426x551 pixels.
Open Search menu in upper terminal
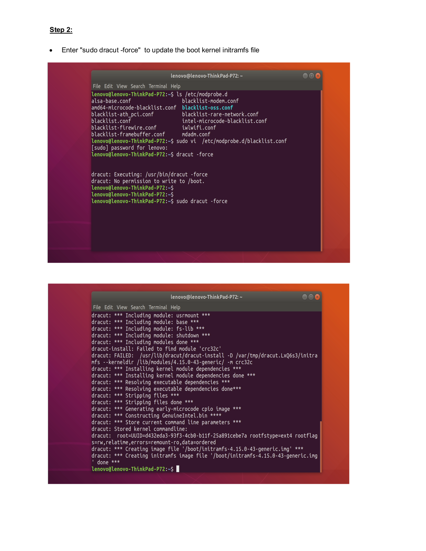(x=138, y=86)
